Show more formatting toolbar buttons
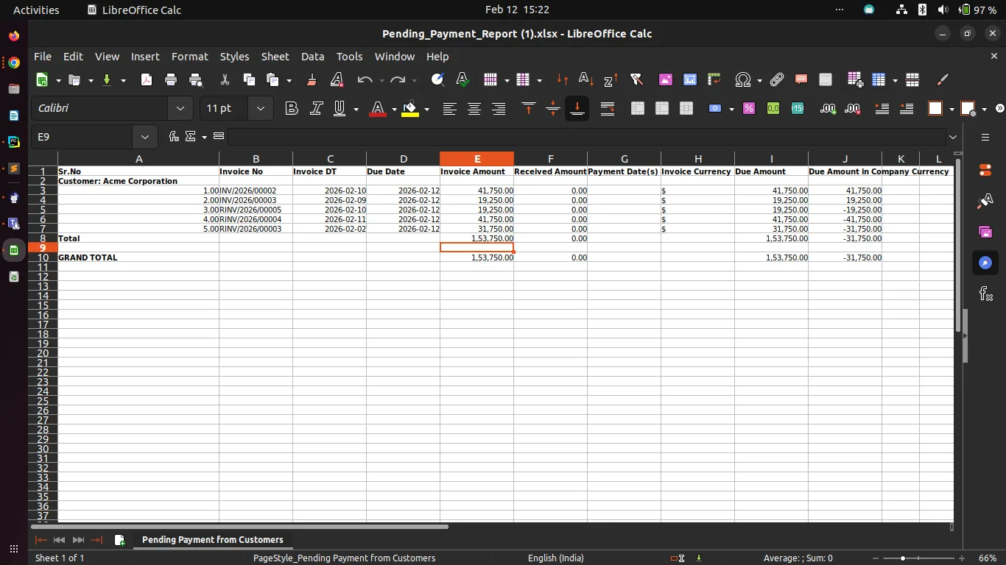Viewport: 1006px width, 565px height. [999, 109]
